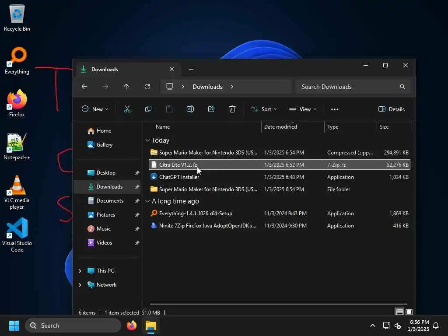Select Super Mario Maker File folder row
The width and height of the screenshot is (448, 336).
coord(280,189)
